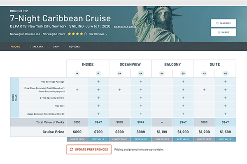The image size is (247, 164).
Task: Click the MB suite cabin code badge
Action: [226, 73]
